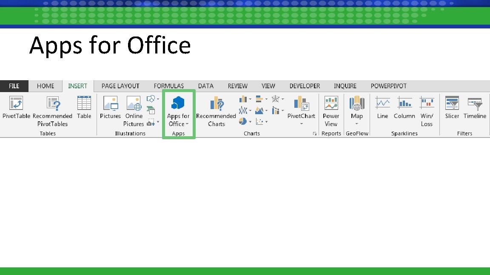Insert a Line sparkline
This screenshot has width=490, height=275.
tap(382, 107)
